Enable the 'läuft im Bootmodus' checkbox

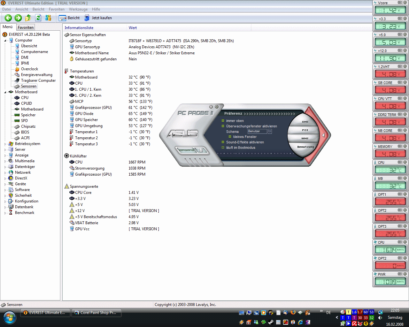[223, 148]
